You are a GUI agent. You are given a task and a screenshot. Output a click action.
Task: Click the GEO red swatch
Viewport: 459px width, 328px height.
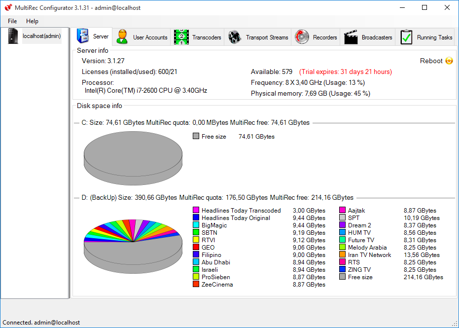coord(196,247)
